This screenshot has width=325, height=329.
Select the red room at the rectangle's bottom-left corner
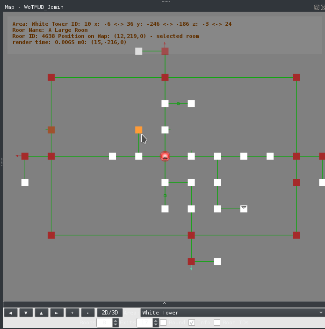click(51, 235)
